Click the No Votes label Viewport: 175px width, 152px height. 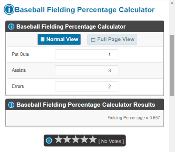(111, 141)
